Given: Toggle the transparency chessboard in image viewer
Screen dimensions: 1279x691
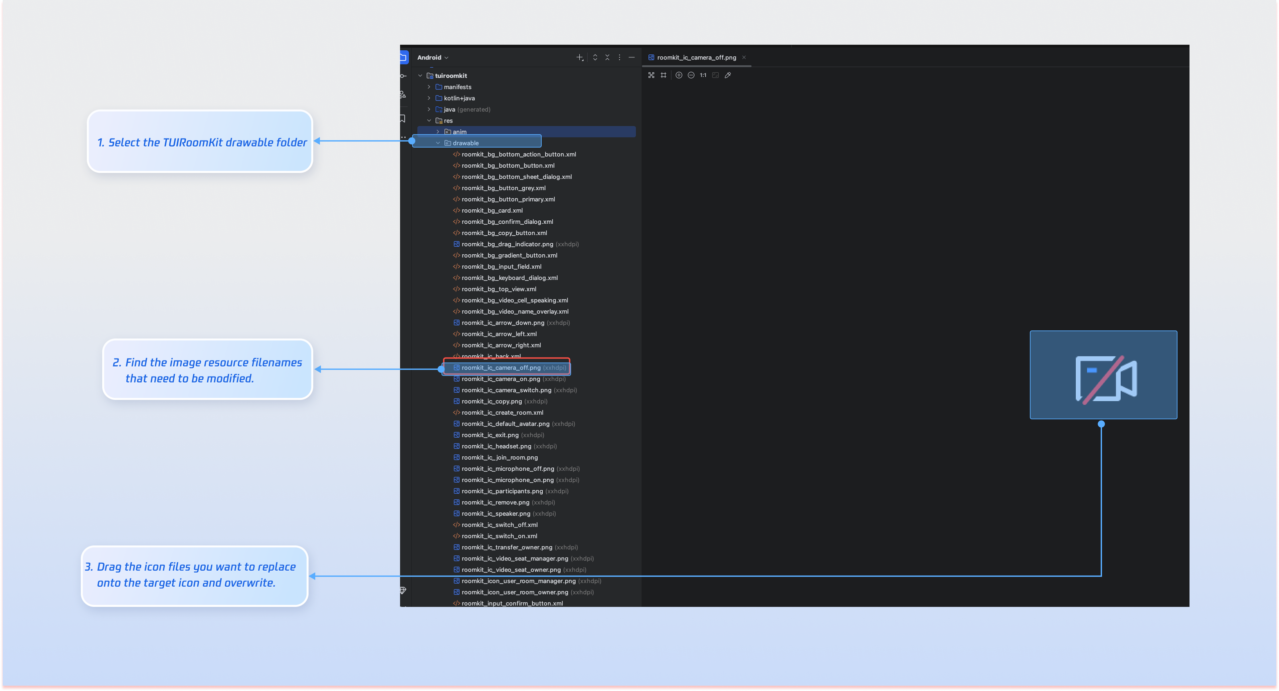Looking at the screenshot, I should coord(652,75).
